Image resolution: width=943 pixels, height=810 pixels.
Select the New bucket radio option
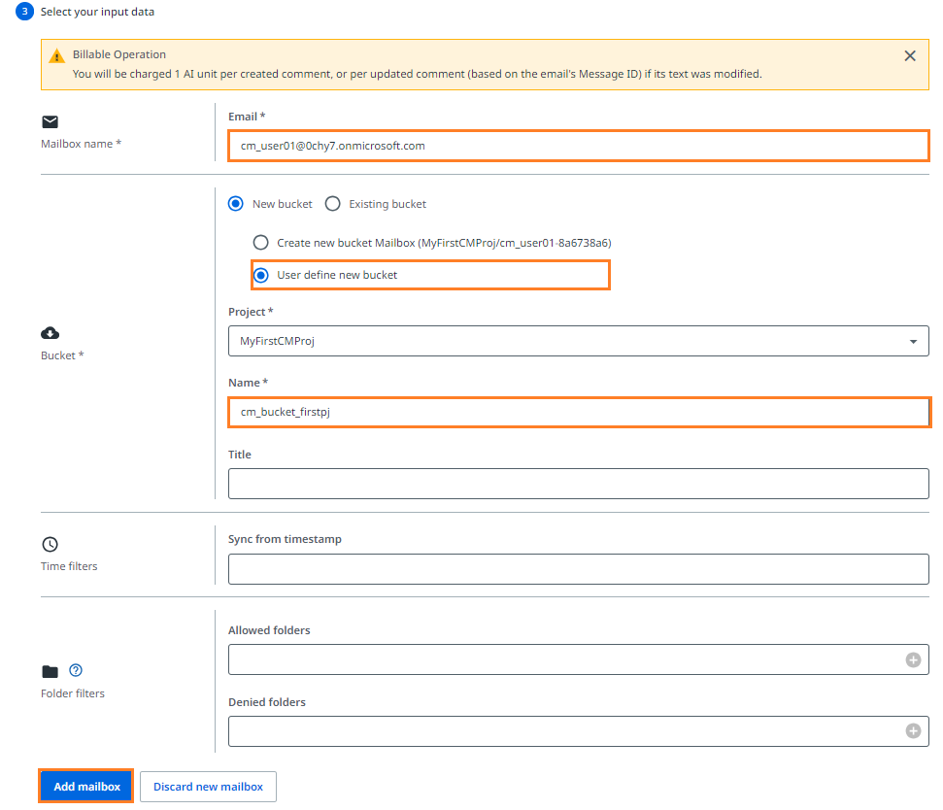click(x=235, y=204)
